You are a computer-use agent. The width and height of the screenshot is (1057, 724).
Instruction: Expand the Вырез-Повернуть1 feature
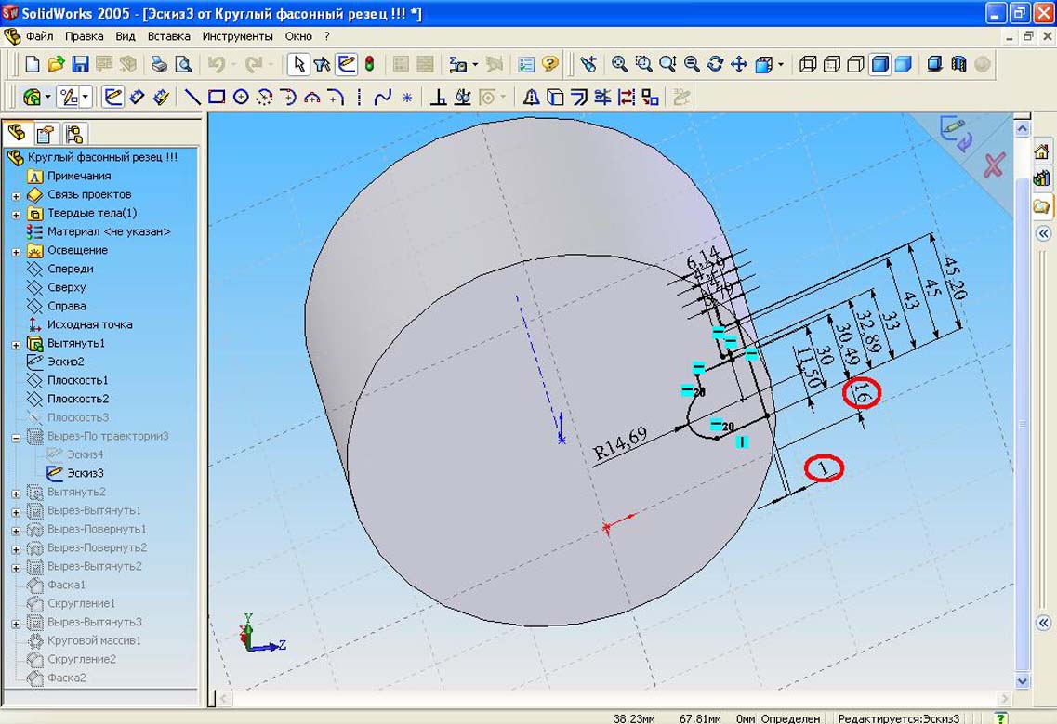[16, 531]
